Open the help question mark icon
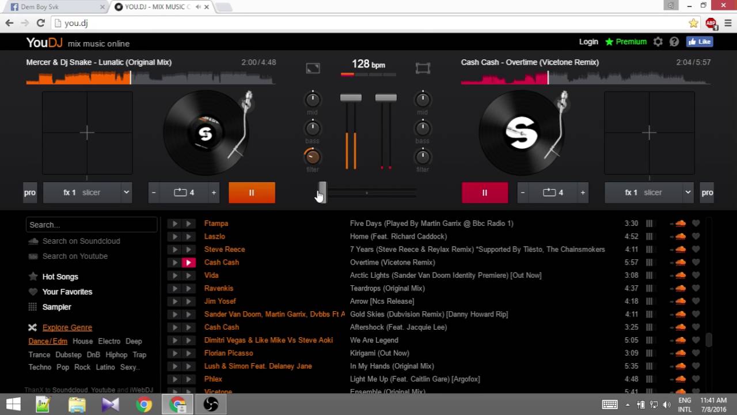The image size is (737, 415). (674, 42)
